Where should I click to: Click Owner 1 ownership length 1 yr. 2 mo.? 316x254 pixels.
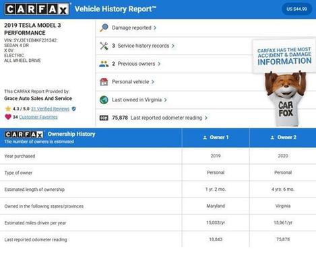coord(216,189)
